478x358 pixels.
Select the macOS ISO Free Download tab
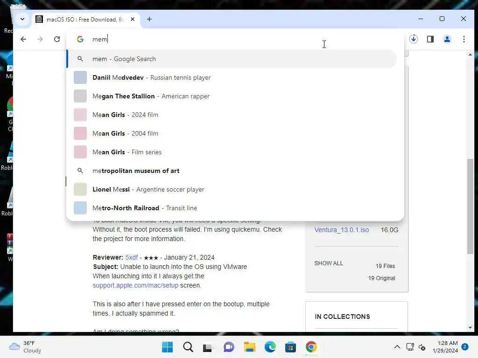pos(86,20)
